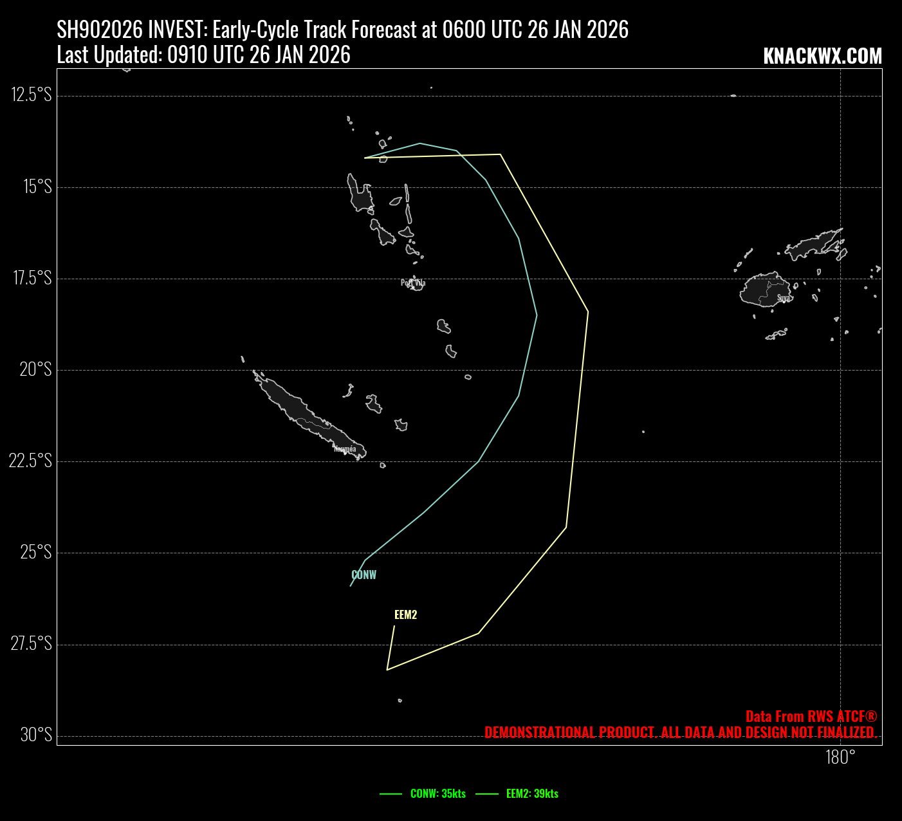This screenshot has width=902, height=821.
Task: Click the green line swatch beside CONW legend
Action: [x=391, y=794]
